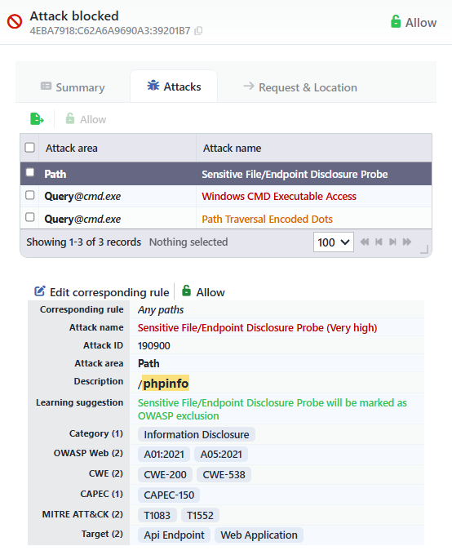Open the 100 page size dropdown
The height and width of the screenshot is (555, 452).
coord(334,242)
